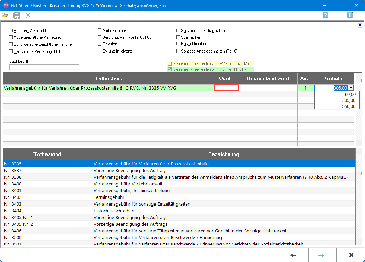365x262 pixels.
Task: Select row Nr. 3500
Action: point(179,238)
